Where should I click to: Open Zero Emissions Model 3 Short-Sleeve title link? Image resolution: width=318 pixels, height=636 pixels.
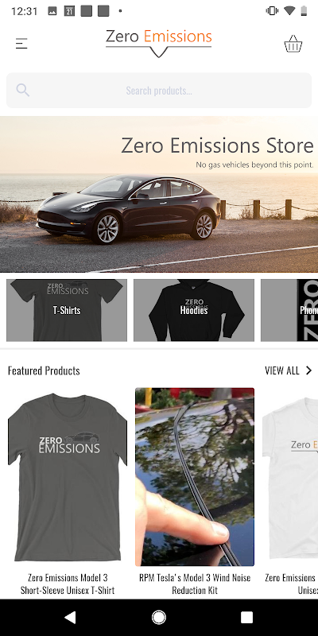point(68,584)
